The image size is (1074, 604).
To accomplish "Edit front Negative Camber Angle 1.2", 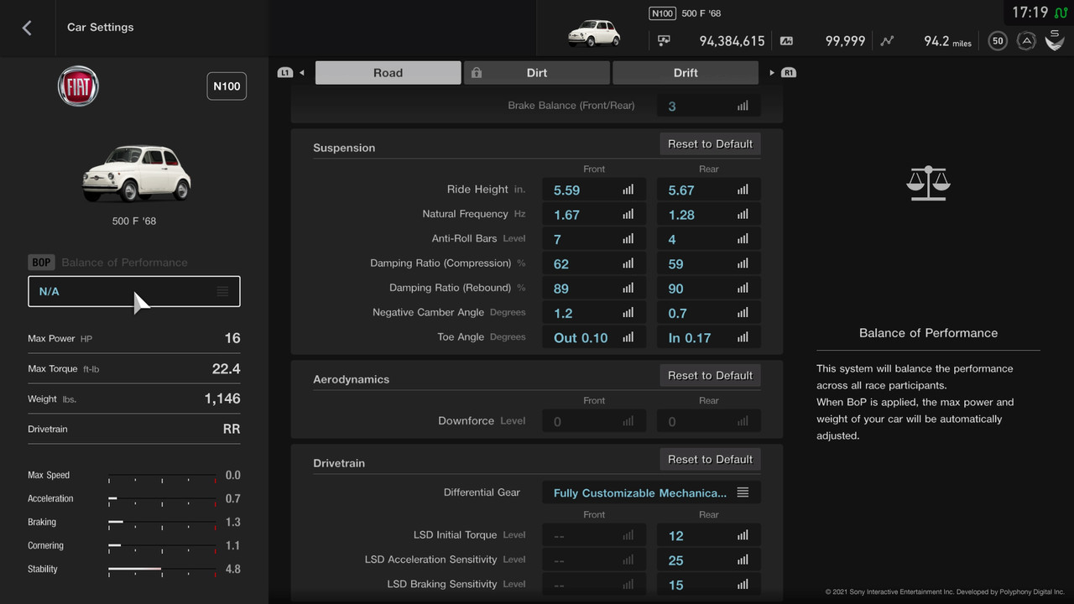I will point(594,313).
